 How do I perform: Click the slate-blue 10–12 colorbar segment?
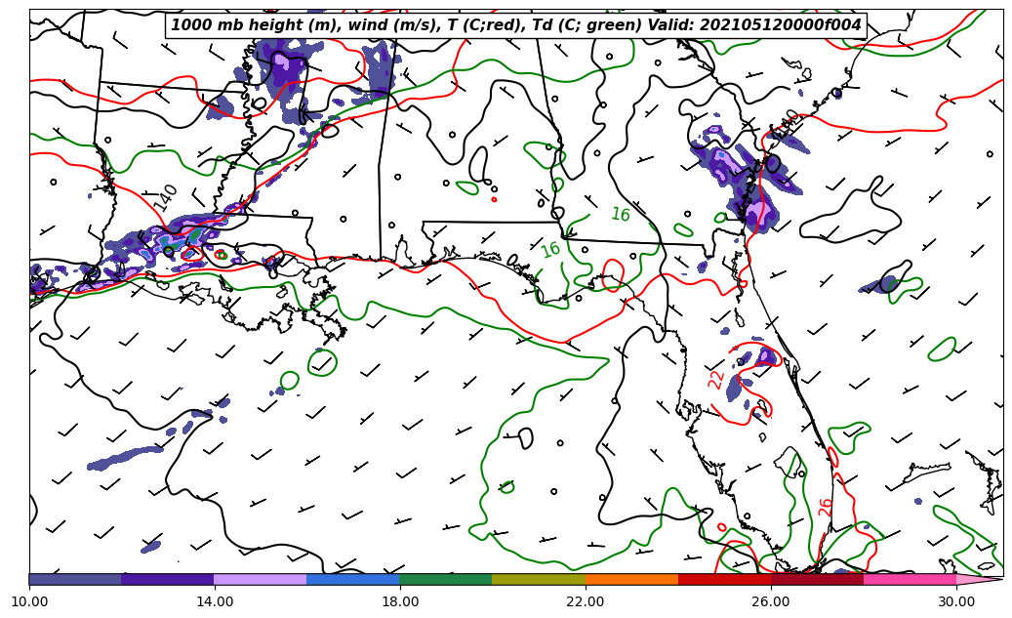[x=75, y=579]
